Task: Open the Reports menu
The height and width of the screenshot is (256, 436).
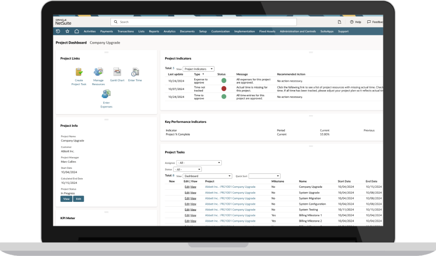Action: pos(154,31)
